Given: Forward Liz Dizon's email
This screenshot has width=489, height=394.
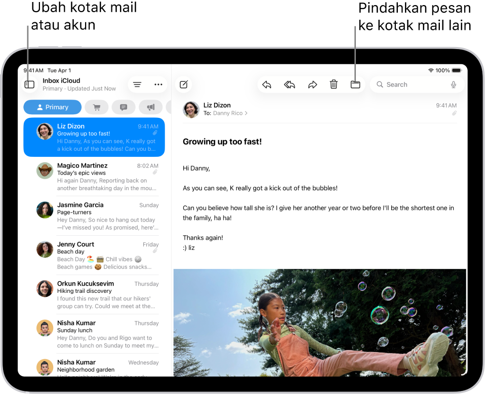Looking at the screenshot, I should click(312, 84).
